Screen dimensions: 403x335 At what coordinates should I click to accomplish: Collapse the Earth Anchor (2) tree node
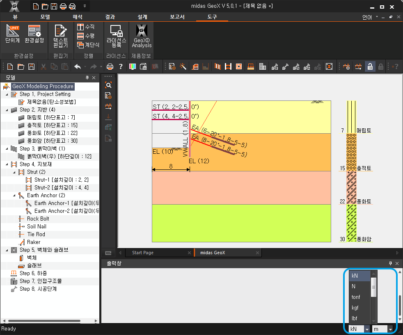pos(15,196)
